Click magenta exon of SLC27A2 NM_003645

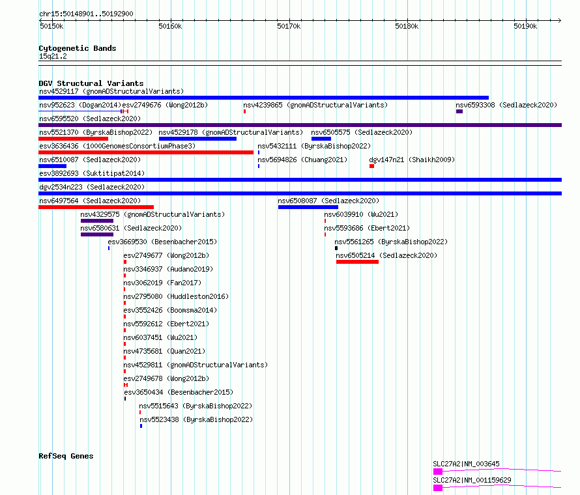438,472
